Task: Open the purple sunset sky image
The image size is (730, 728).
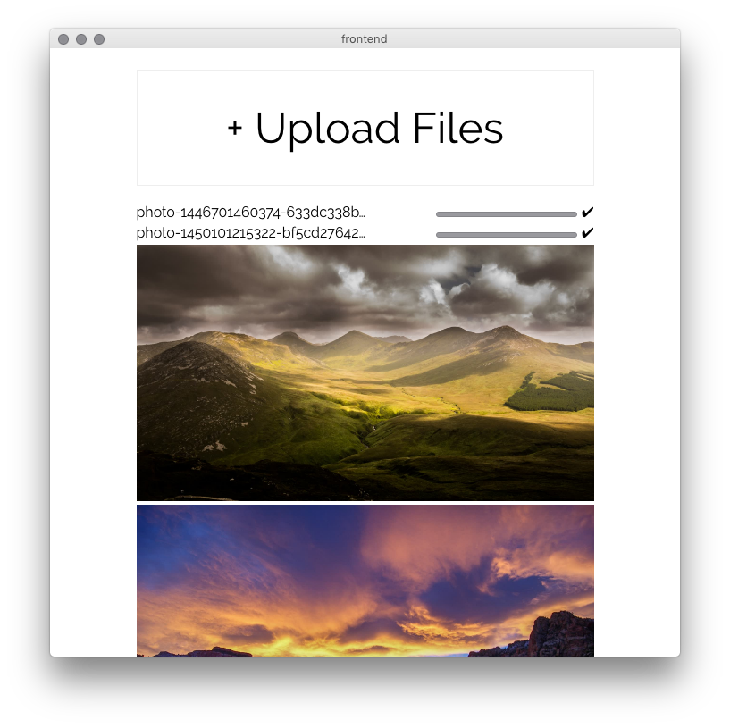Action: [365, 581]
